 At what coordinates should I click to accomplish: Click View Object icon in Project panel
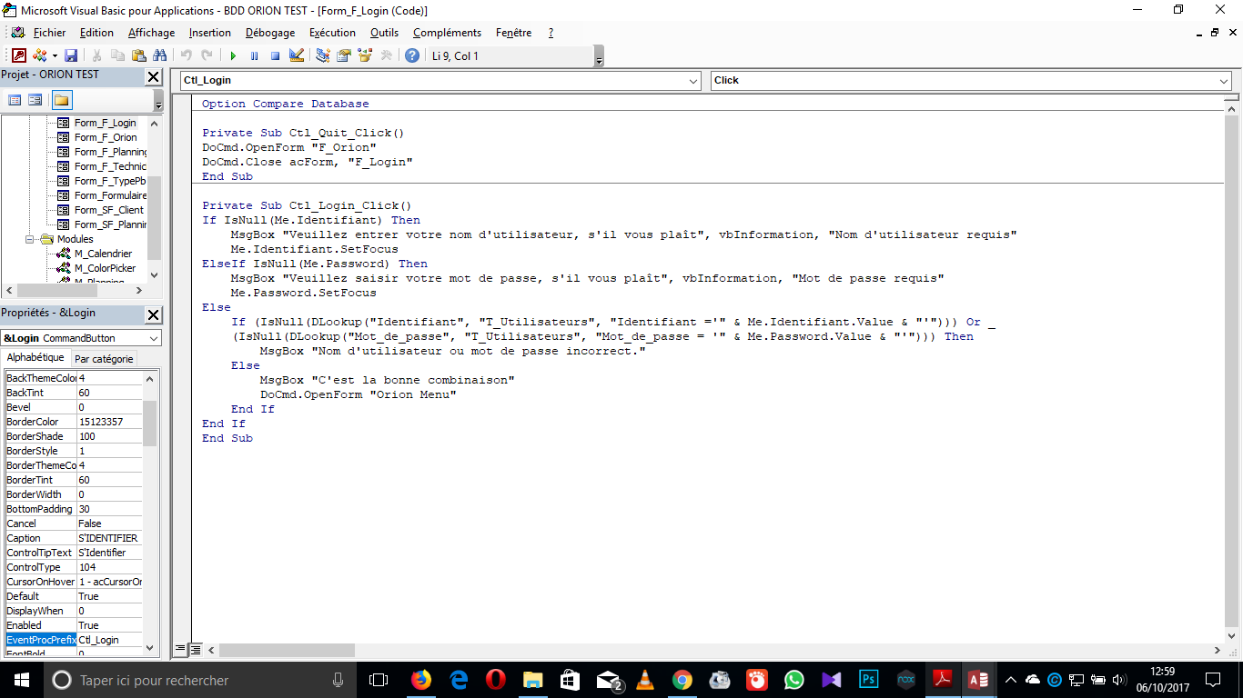[x=35, y=100]
